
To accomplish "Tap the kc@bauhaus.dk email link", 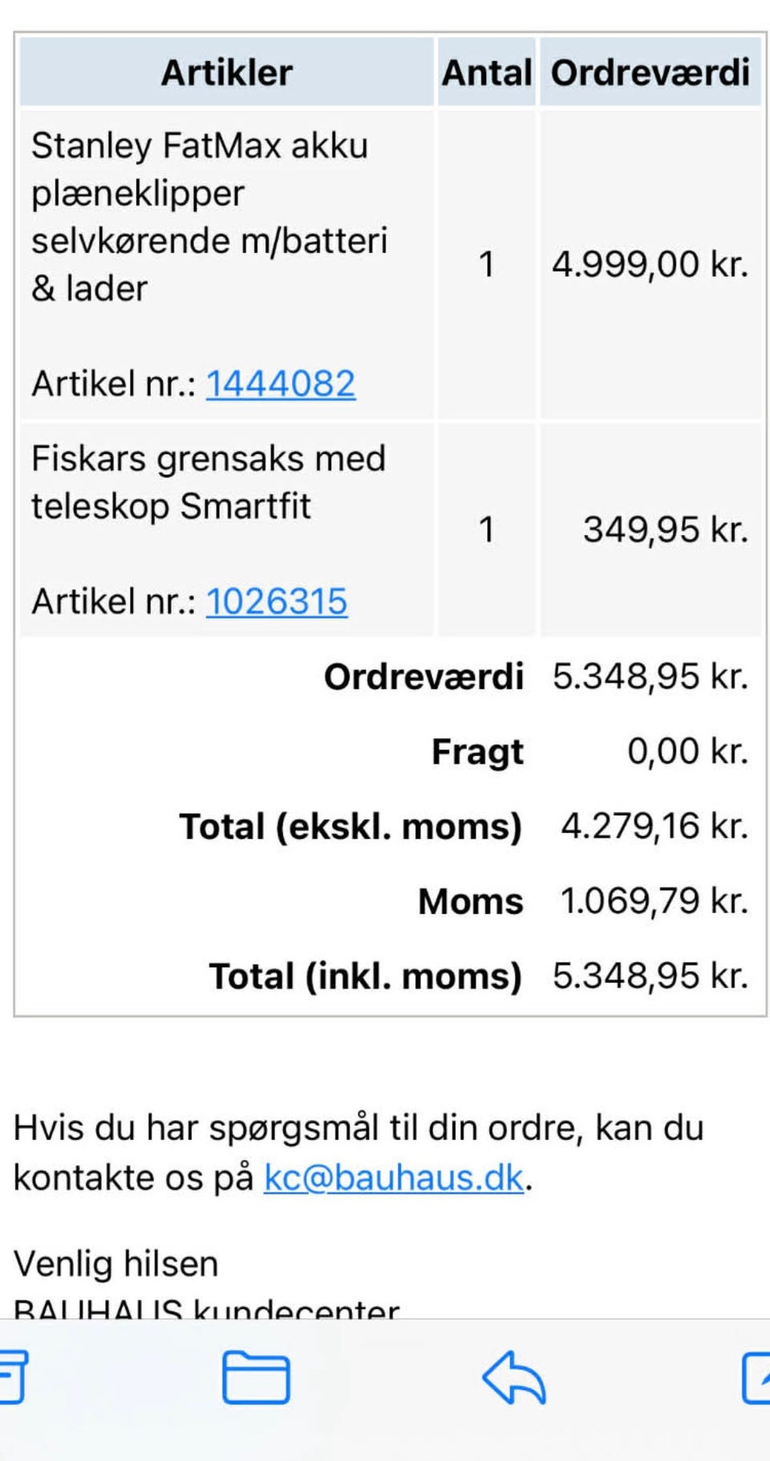I will point(394,1177).
